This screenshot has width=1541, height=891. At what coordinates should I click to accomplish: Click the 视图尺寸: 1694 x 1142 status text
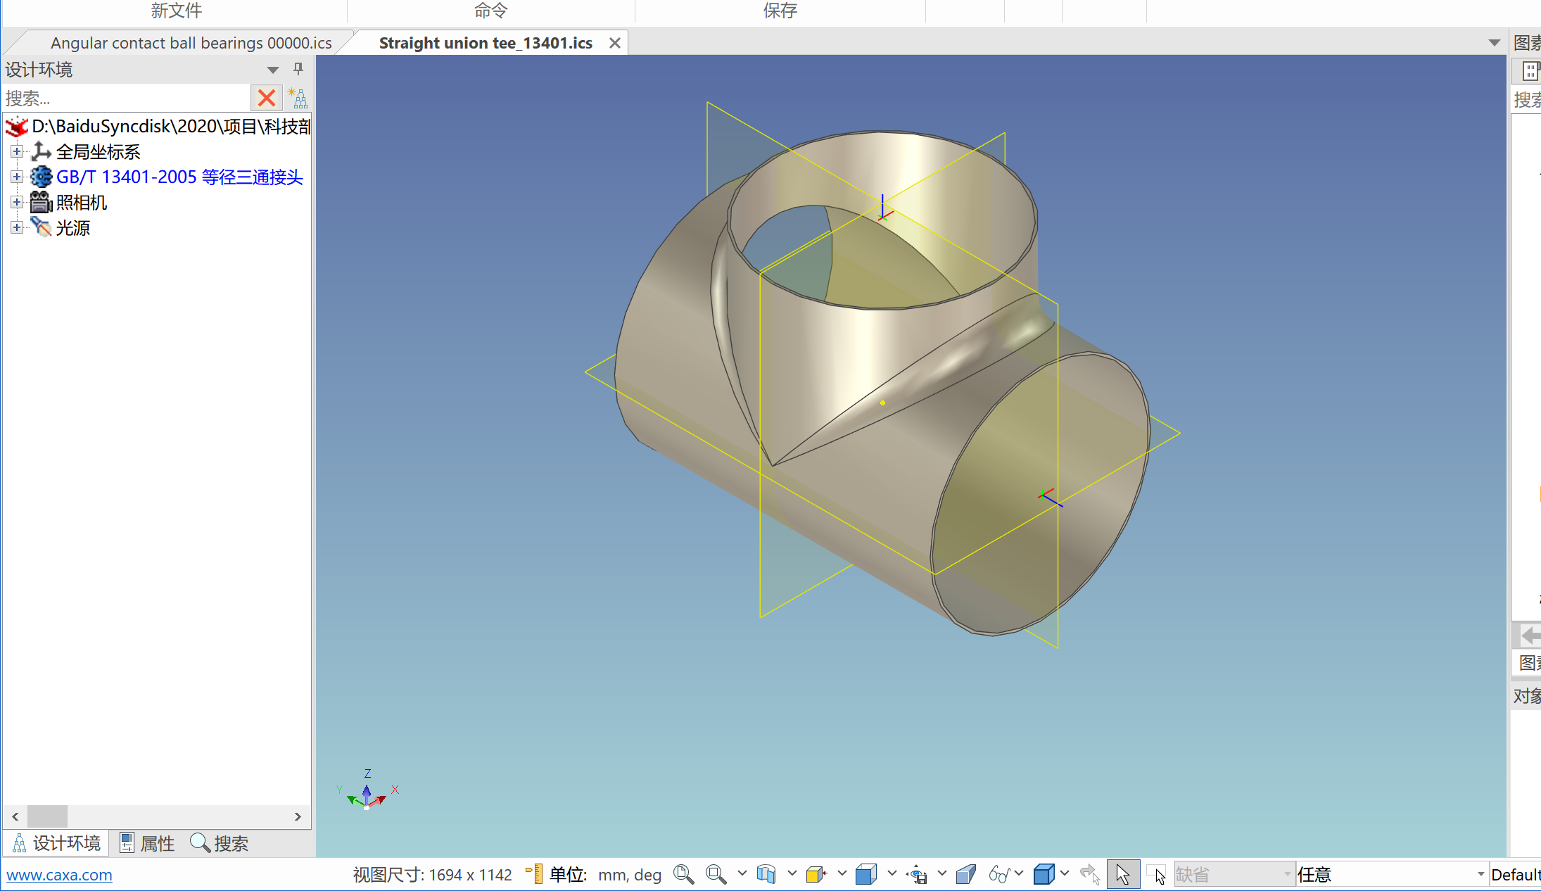coord(433,875)
